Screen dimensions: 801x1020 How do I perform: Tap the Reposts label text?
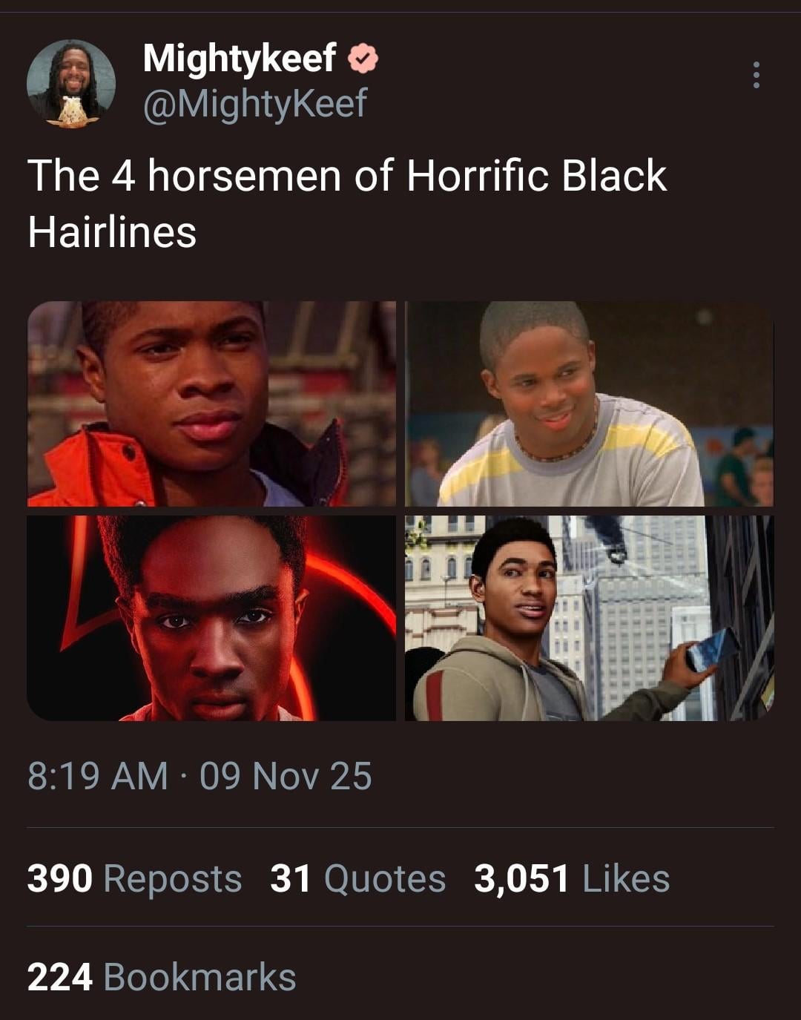[173, 880]
